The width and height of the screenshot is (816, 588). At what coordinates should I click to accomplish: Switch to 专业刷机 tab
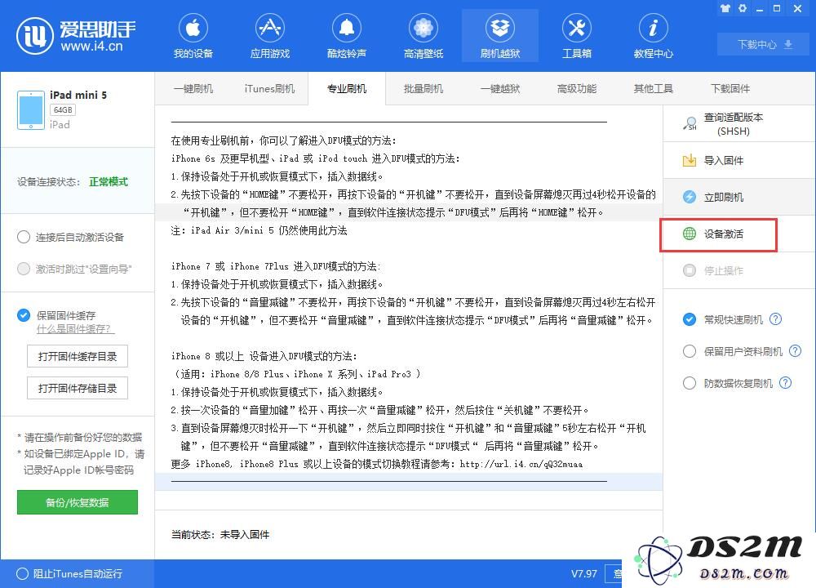tap(347, 88)
